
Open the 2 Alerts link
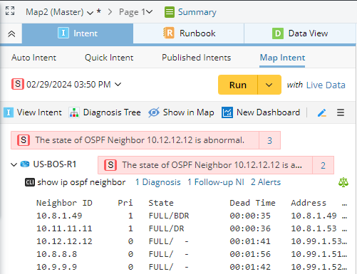click(x=266, y=182)
